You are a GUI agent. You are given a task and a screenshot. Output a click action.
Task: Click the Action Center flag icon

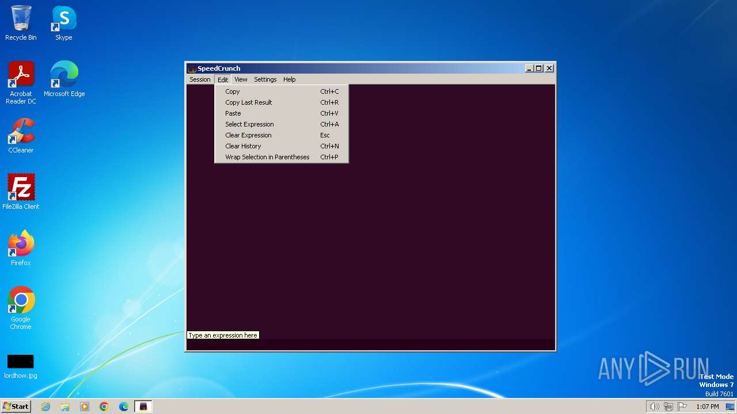[x=682, y=407]
